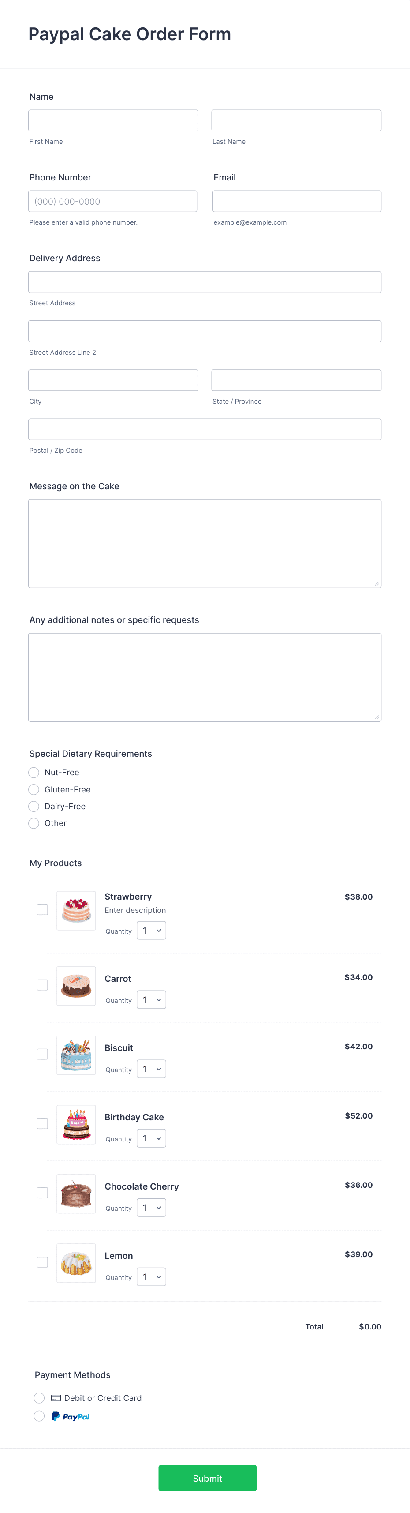Choose Debit or Credit Card payment
410x1513 pixels.
(39, 1398)
